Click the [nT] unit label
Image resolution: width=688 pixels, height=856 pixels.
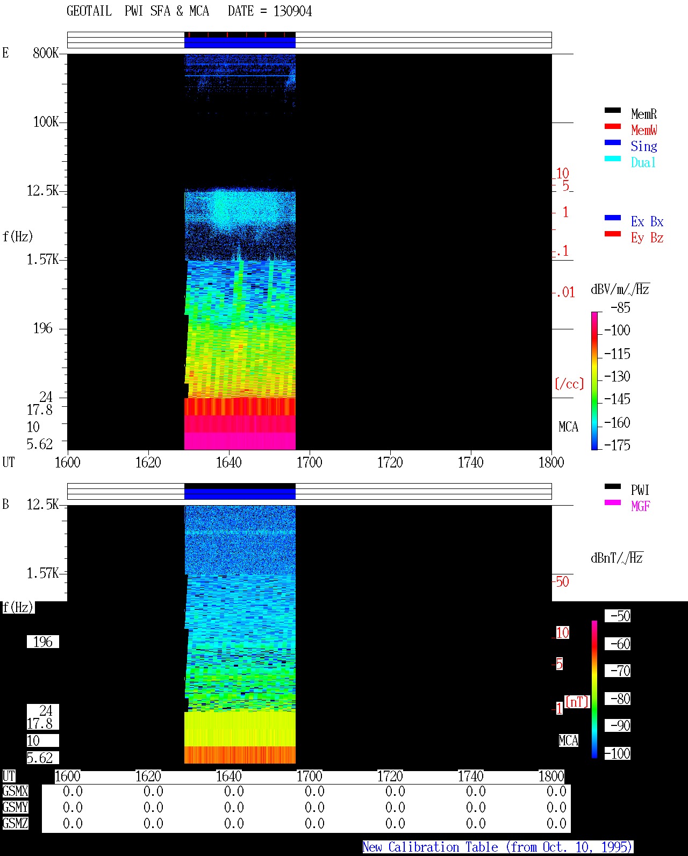click(577, 702)
